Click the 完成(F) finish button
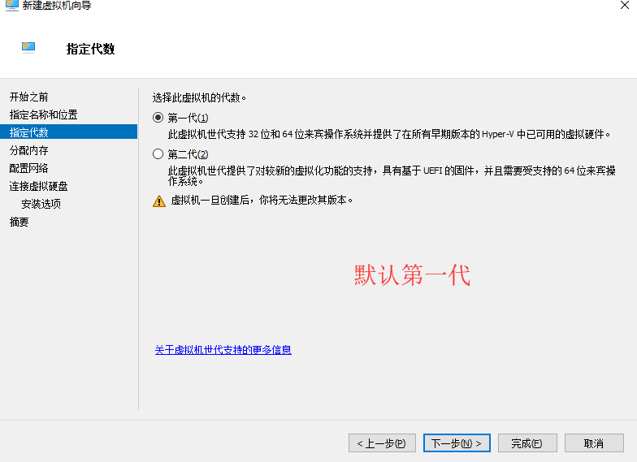This screenshot has width=637, height=462. 527,443
